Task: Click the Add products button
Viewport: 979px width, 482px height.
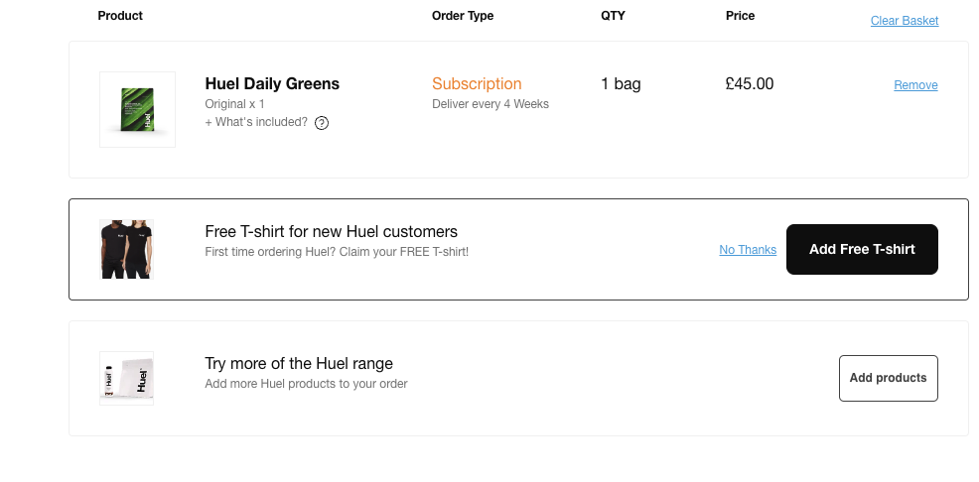Action: click(888, 378)
